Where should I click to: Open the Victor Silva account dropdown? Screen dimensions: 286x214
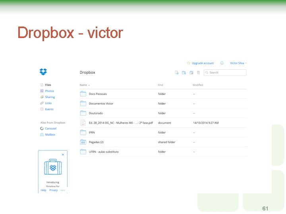click(x=238, y=63)
